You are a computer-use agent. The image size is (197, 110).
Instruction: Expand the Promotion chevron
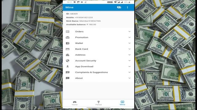click(x=129, y=37)
